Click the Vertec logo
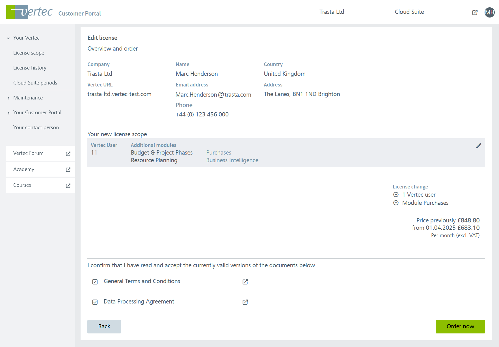This screenshot has width=499, height=347. click(x=29, y=12)
